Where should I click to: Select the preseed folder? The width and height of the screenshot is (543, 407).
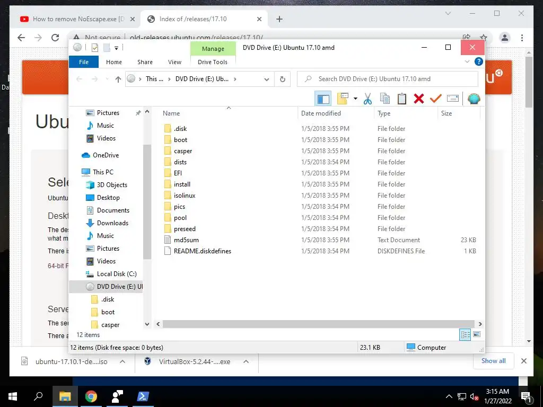pyautogui.click(x=185, y=229)
